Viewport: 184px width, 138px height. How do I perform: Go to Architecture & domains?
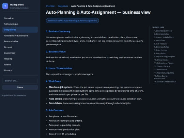click(20, 35)
